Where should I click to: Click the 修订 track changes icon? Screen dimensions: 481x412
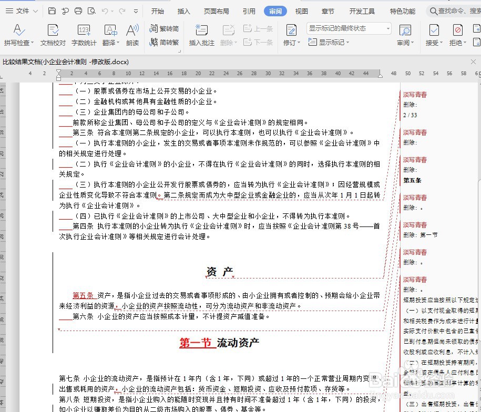click(x=291, y=30)
